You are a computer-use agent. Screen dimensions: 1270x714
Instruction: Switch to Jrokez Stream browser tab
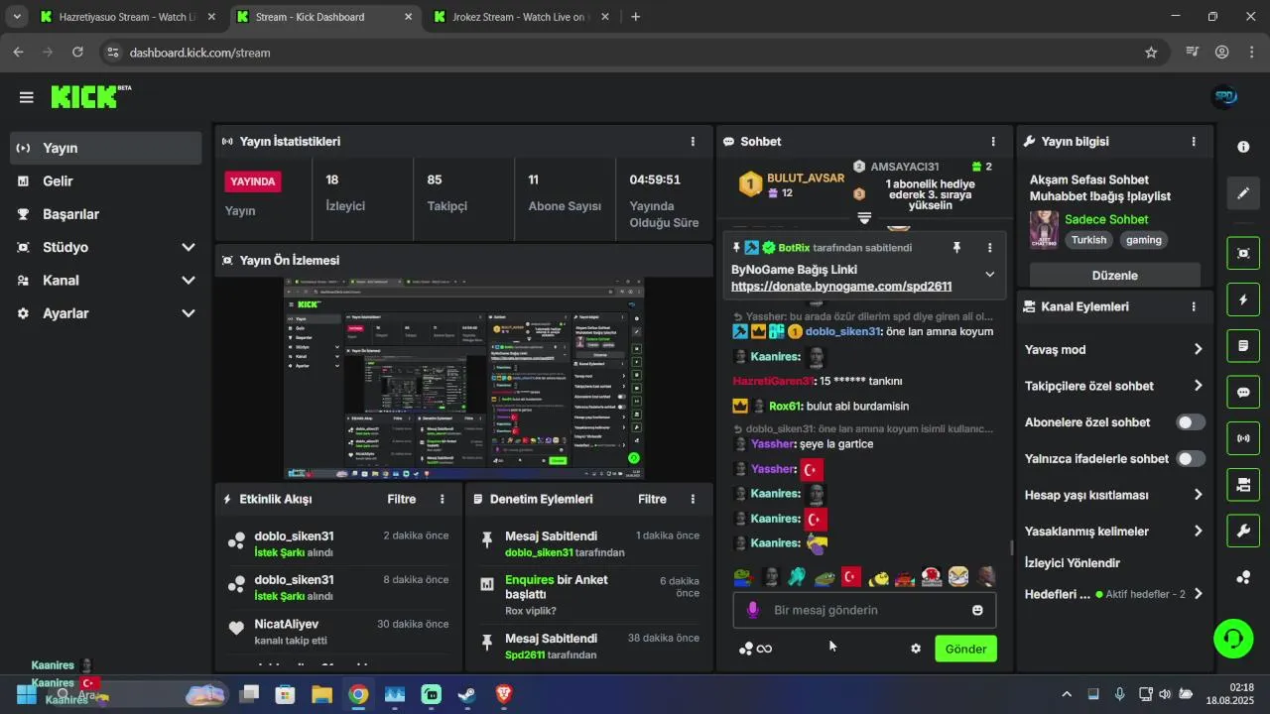point(519,17)
